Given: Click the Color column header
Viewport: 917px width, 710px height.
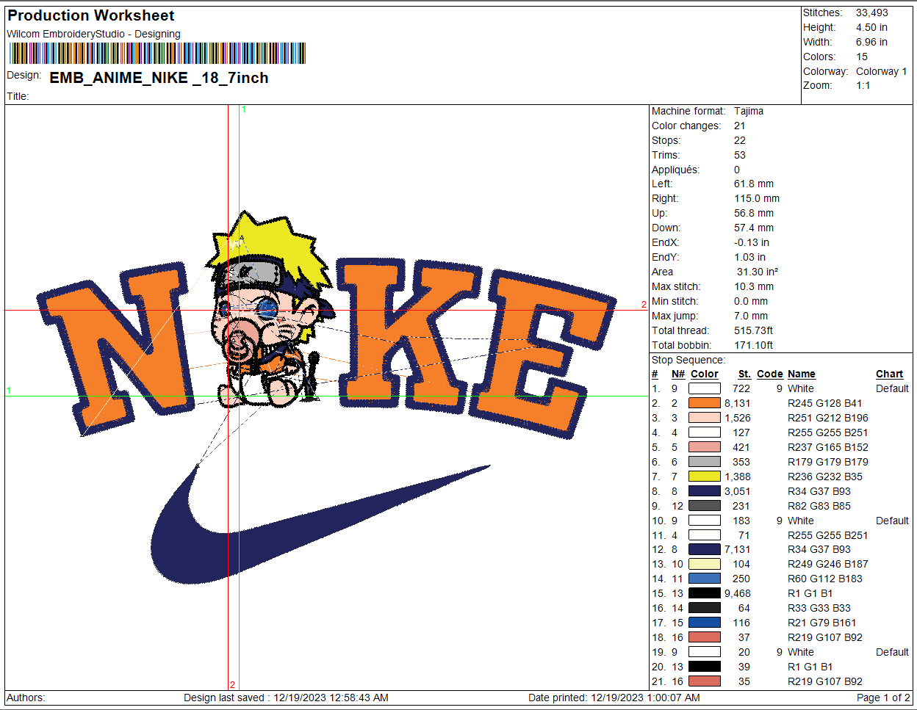Looking at the screenshot, I should pos(704,374).
